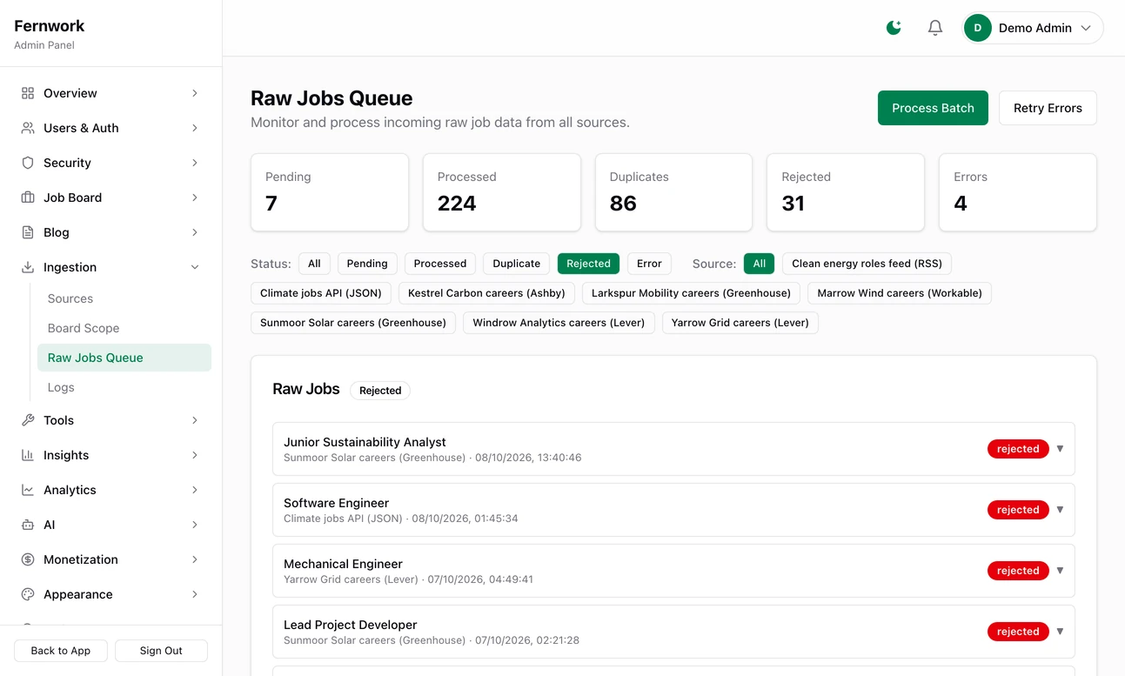Expand the Analytics sidebar section
This screenshot has width=1125, height=676.
pos(110,490)
